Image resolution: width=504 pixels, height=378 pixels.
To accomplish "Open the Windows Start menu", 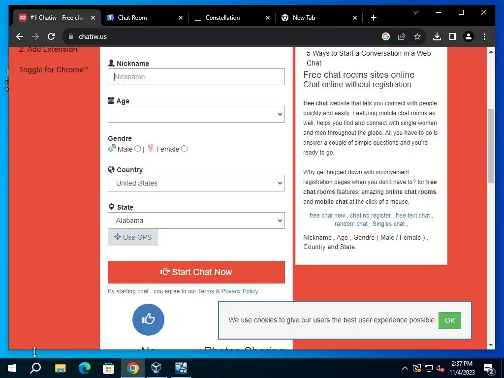I will pyautogui.click(x=12, y=368).
